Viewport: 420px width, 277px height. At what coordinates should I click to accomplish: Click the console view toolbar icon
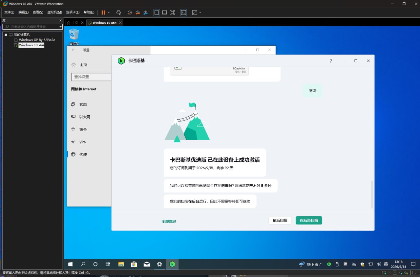[x=184, y=12]
